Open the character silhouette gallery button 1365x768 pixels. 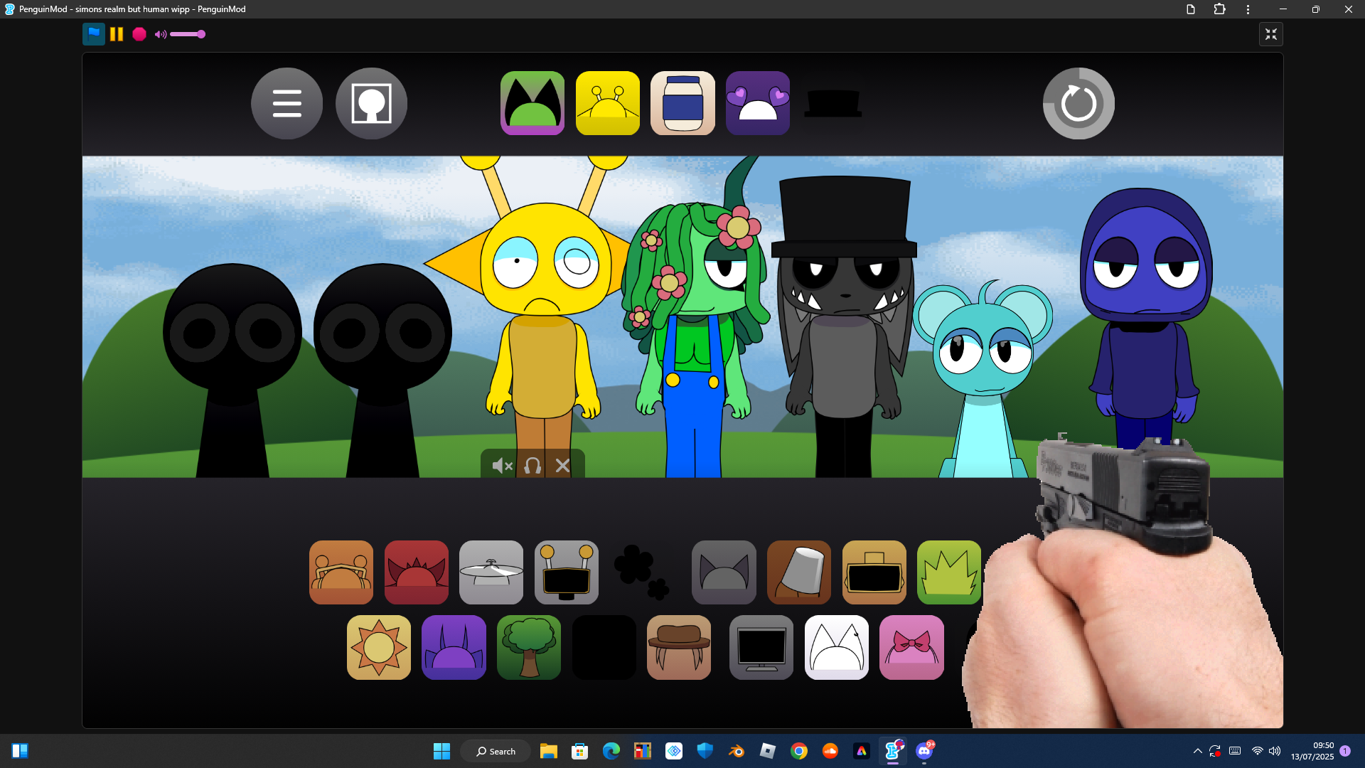coord(371,104)
